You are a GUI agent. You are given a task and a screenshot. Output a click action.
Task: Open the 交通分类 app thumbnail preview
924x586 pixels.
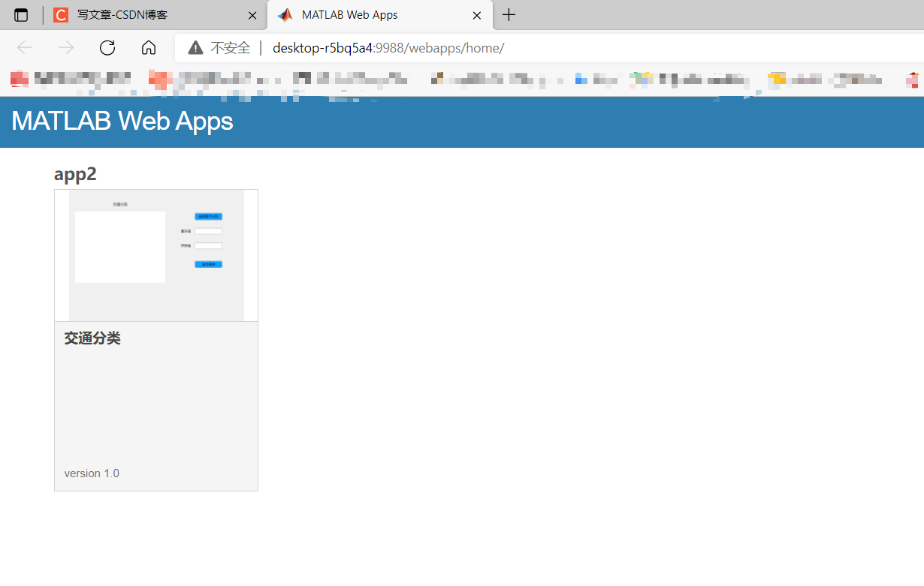156,256
